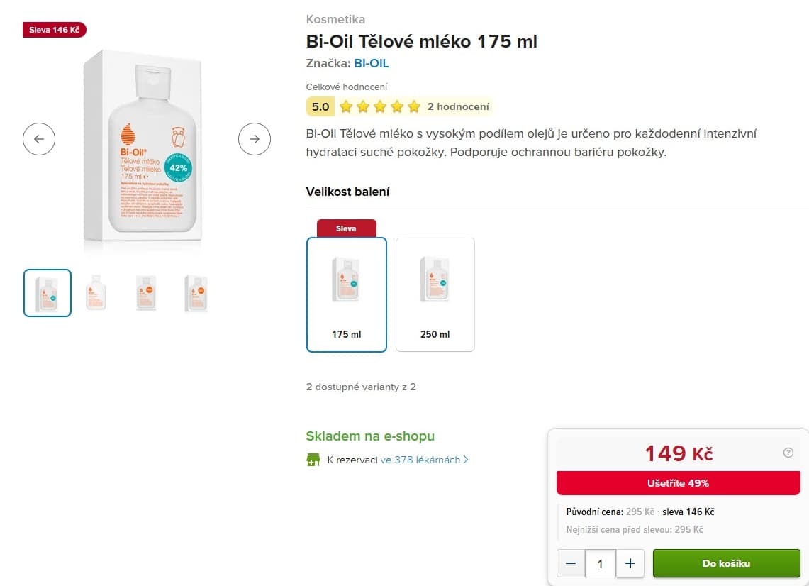Click the quantity input field

(601, 564)
